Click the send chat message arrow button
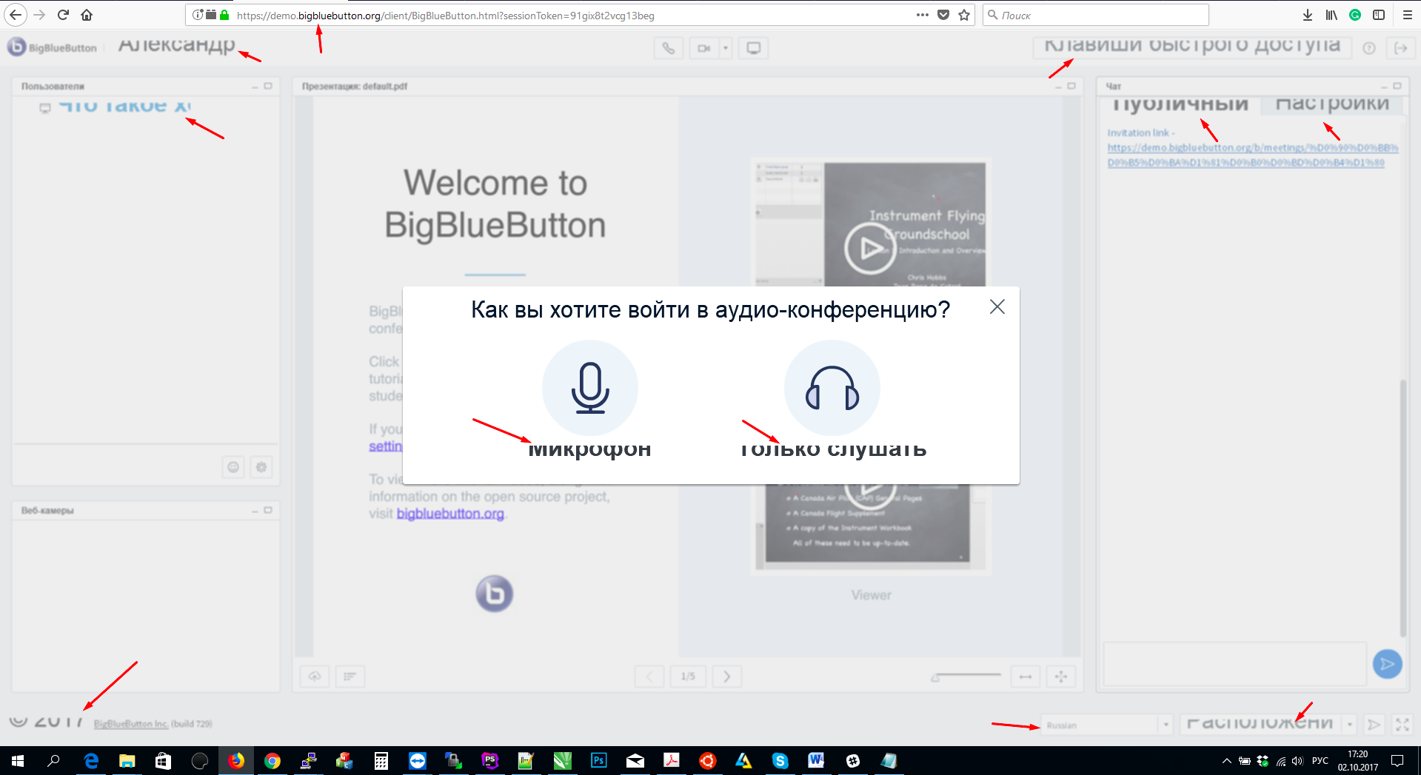This screenshot has width=1421, height=775. click(x=1387, y=664)
